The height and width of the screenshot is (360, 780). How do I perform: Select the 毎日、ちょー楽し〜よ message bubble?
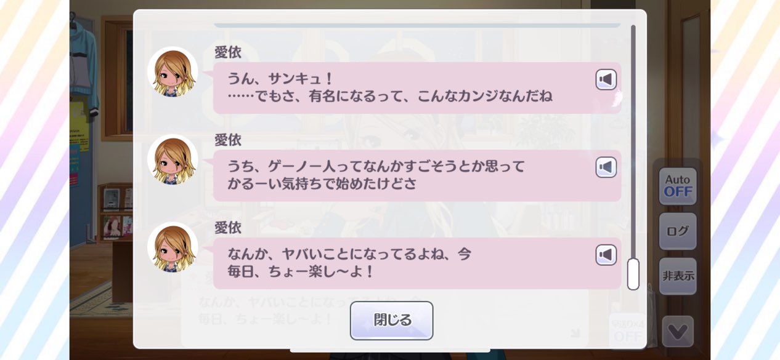click(x=417, y=263)
